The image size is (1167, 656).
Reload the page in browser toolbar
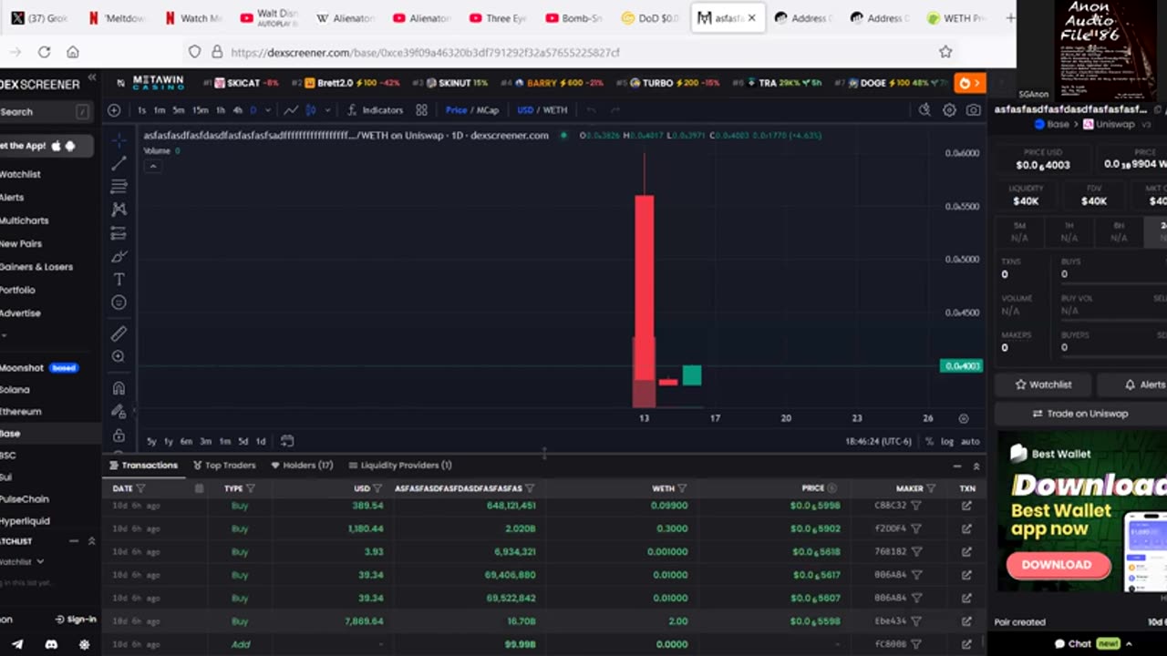44,52
